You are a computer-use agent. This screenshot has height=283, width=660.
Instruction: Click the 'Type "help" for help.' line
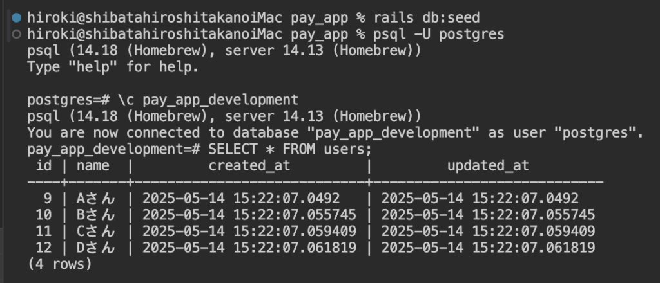113,67
